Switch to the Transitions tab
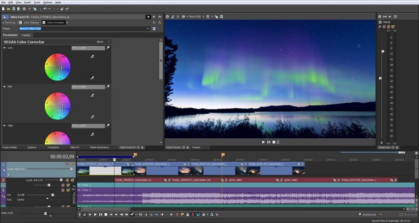The height and width of the screenshot is (223, 419). [53, 148]
